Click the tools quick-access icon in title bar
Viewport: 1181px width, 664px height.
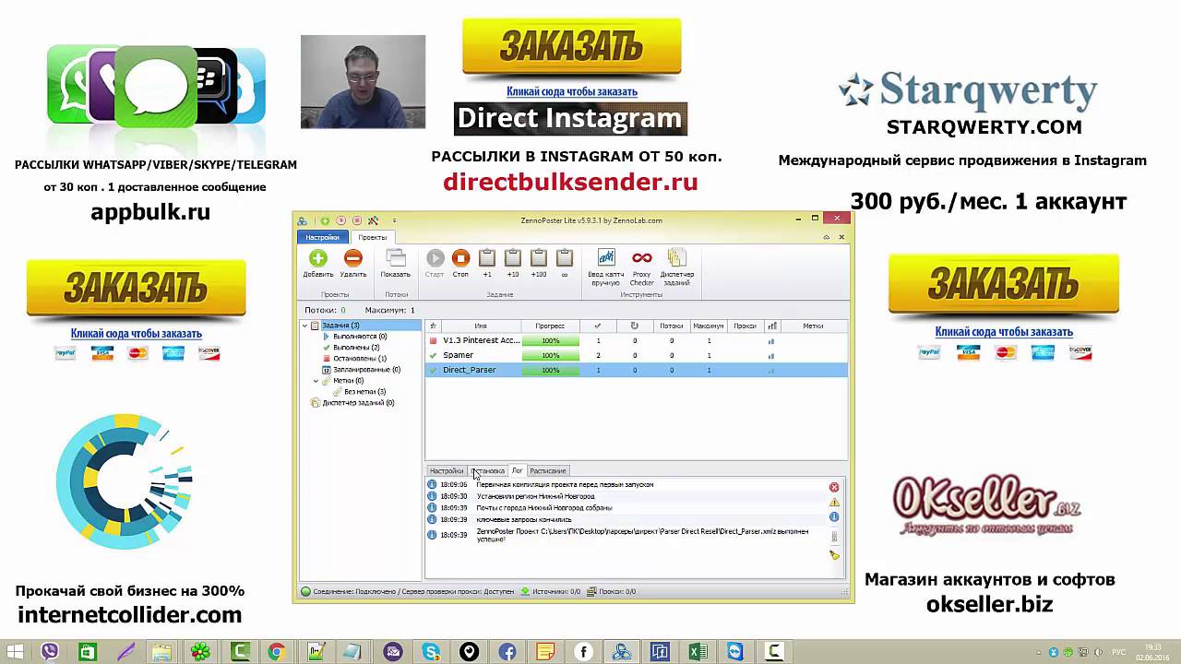[373, 220]
